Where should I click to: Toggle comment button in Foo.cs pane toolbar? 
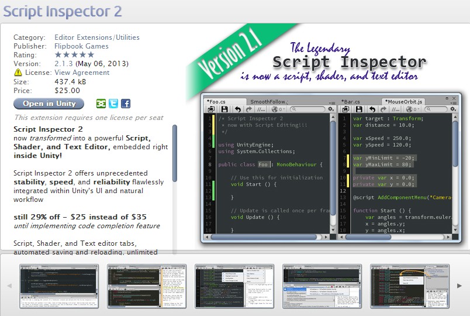point(261,109)
